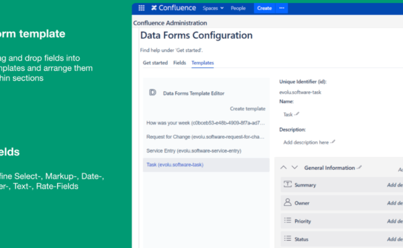403x248 pixels.
Task: Rename General Information section pencil icon
Action: 360,167
